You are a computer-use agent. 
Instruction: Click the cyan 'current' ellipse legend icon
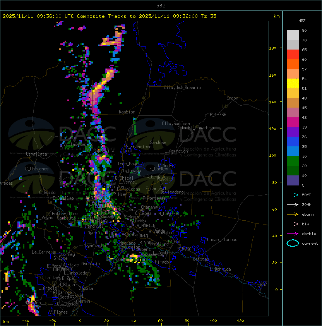coord(293,243)
